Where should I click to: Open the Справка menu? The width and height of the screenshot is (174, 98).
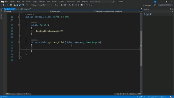[85, 2]
